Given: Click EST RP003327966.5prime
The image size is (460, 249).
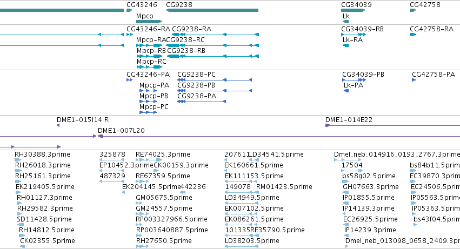Looking at the screenshot, I should click(x=171, y=220).
